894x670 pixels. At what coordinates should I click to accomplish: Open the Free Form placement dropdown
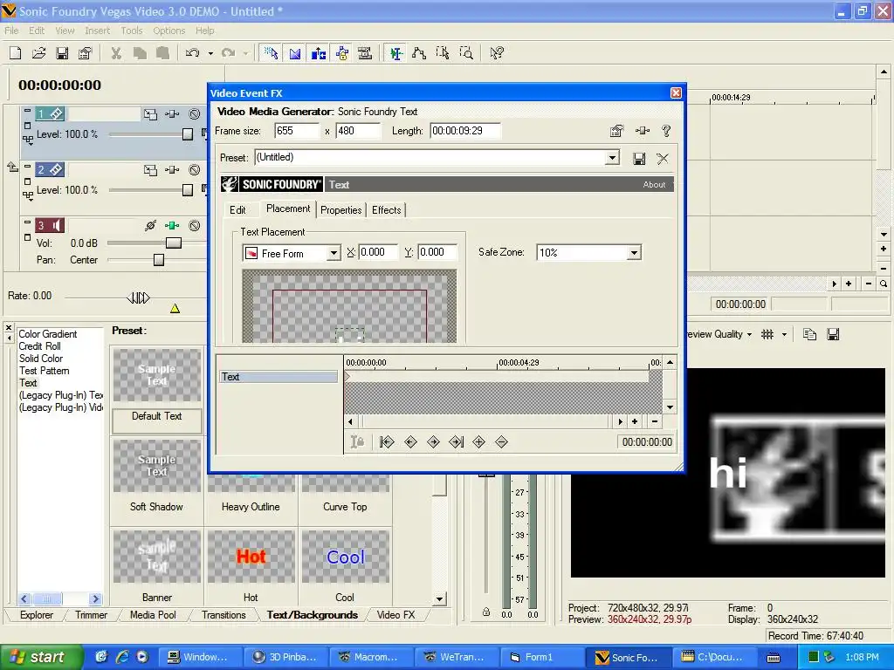[334, 253]
